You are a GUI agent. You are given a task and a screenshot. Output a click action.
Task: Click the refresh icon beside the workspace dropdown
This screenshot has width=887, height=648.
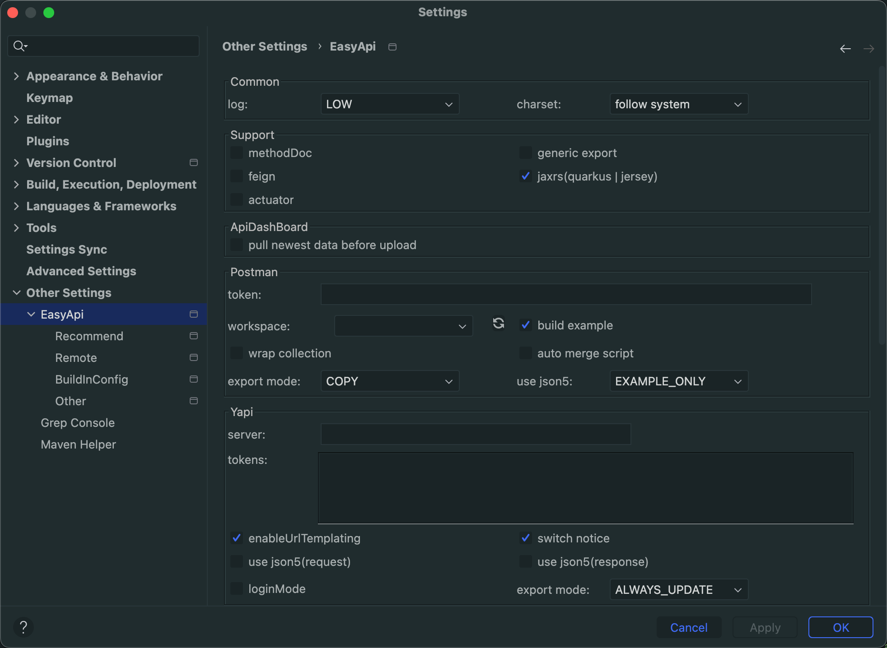[498, 324]
